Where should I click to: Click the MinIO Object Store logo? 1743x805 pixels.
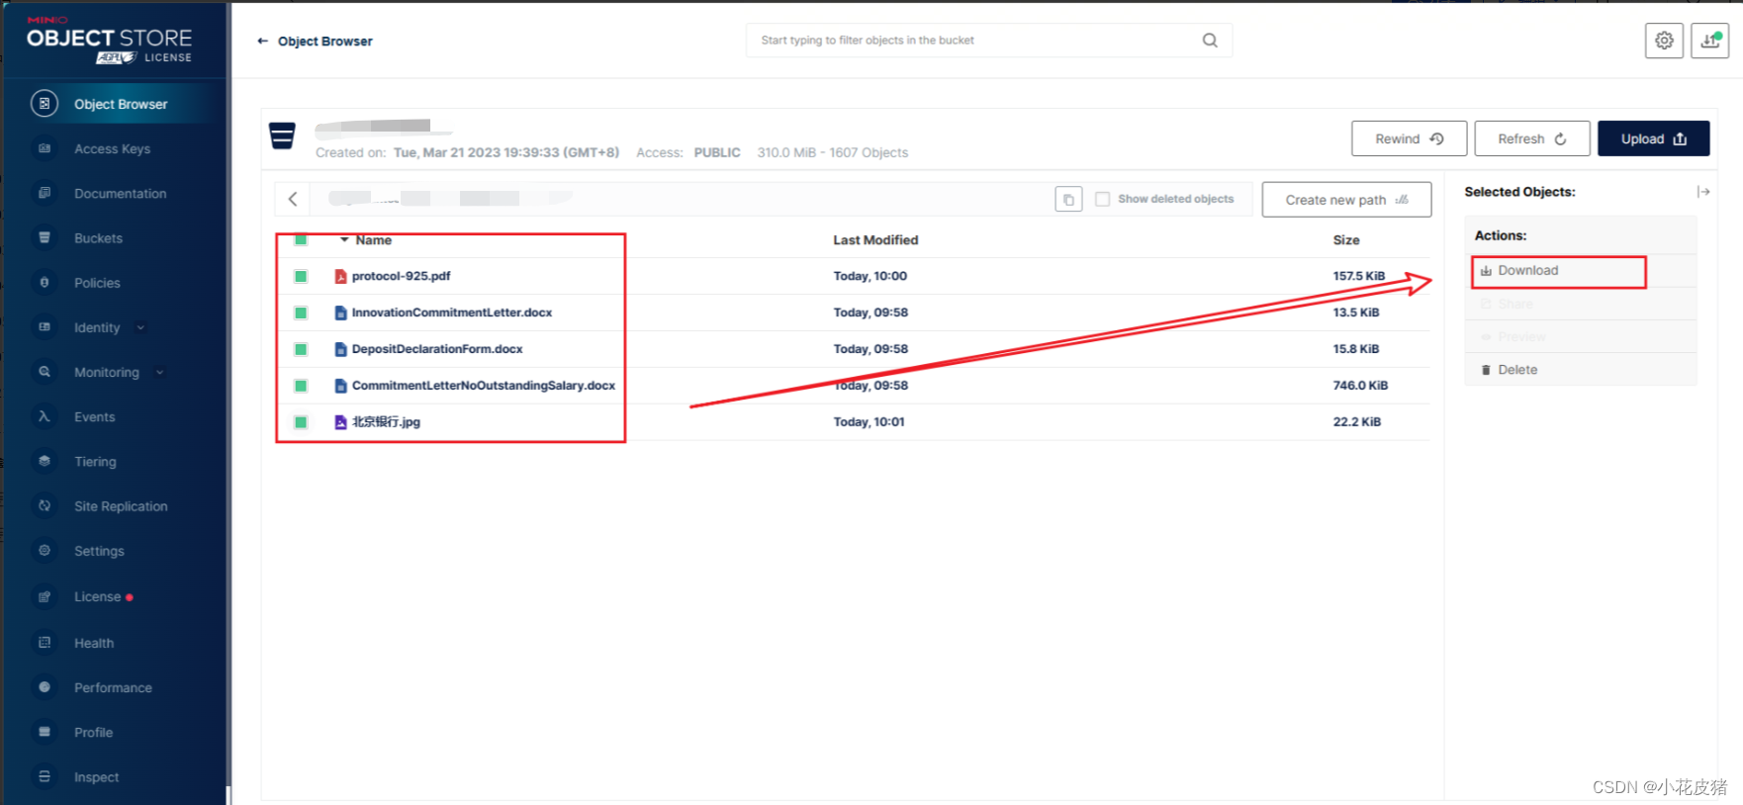(x=109, y=41)
